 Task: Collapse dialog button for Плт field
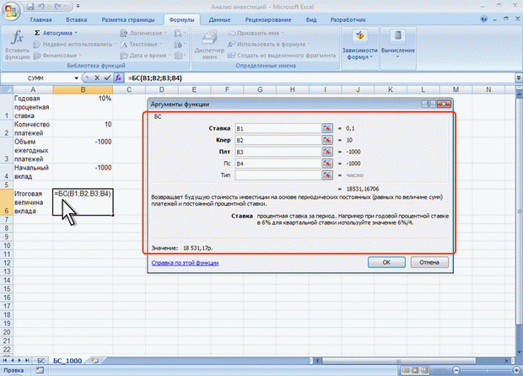click(327, 152)
